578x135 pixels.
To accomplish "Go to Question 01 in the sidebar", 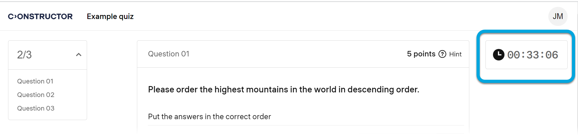I will point(35,81).
